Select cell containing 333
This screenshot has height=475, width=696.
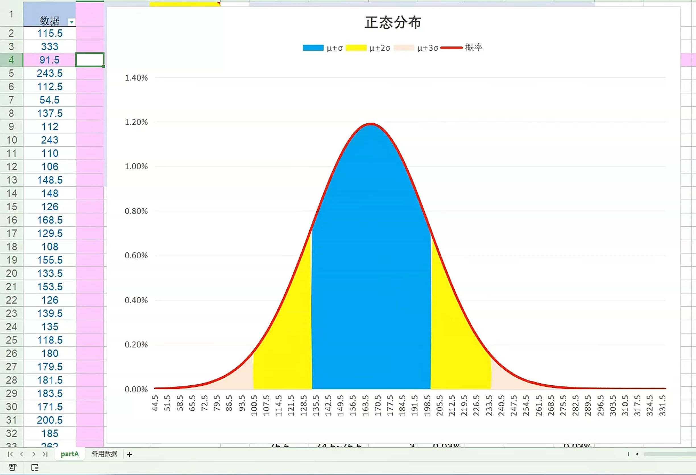[49, 46]
